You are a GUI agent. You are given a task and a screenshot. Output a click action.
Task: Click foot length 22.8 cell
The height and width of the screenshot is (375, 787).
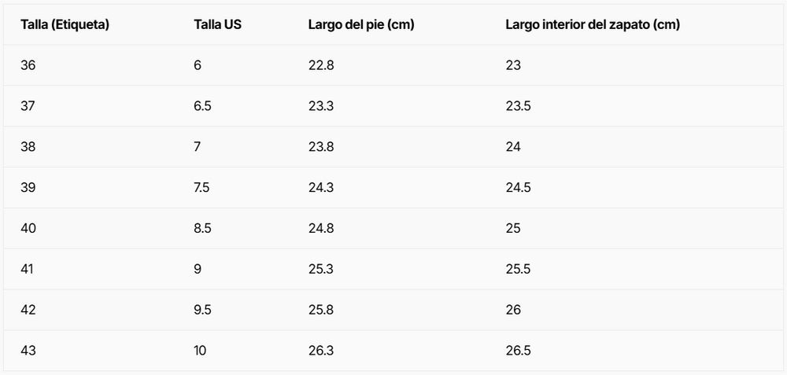coord(321,65)
